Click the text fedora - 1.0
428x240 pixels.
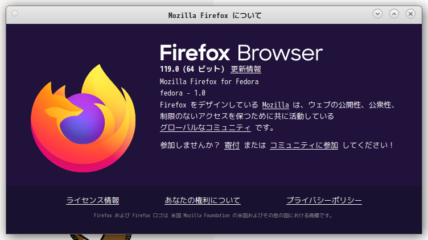coord(183,93)
